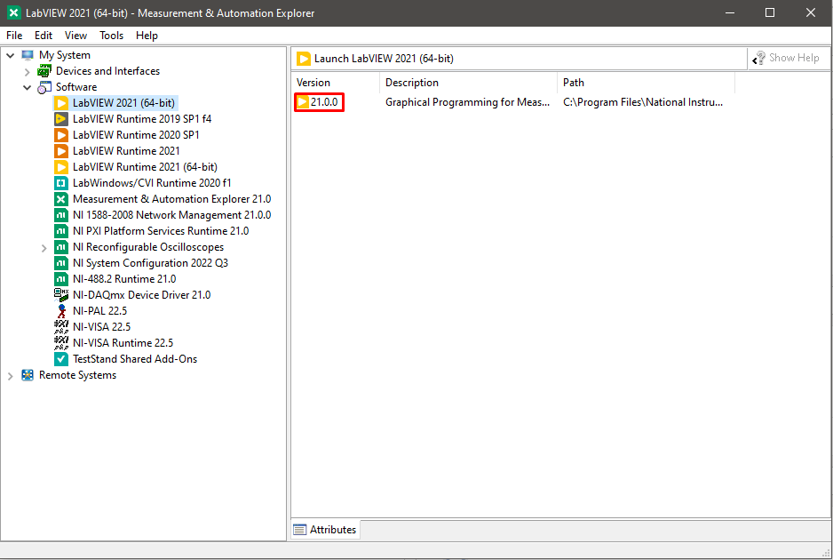833x560 pixels.
Task: Click the Software folder icon
Action: pos(44,87)
